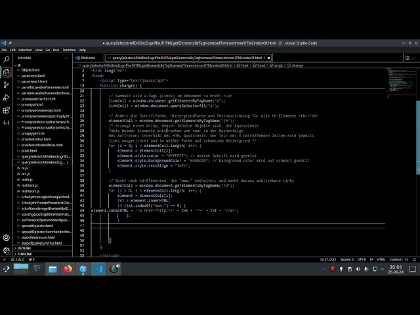
Task: Switch to Firefox in the taskbar
Action: [68, 269]
